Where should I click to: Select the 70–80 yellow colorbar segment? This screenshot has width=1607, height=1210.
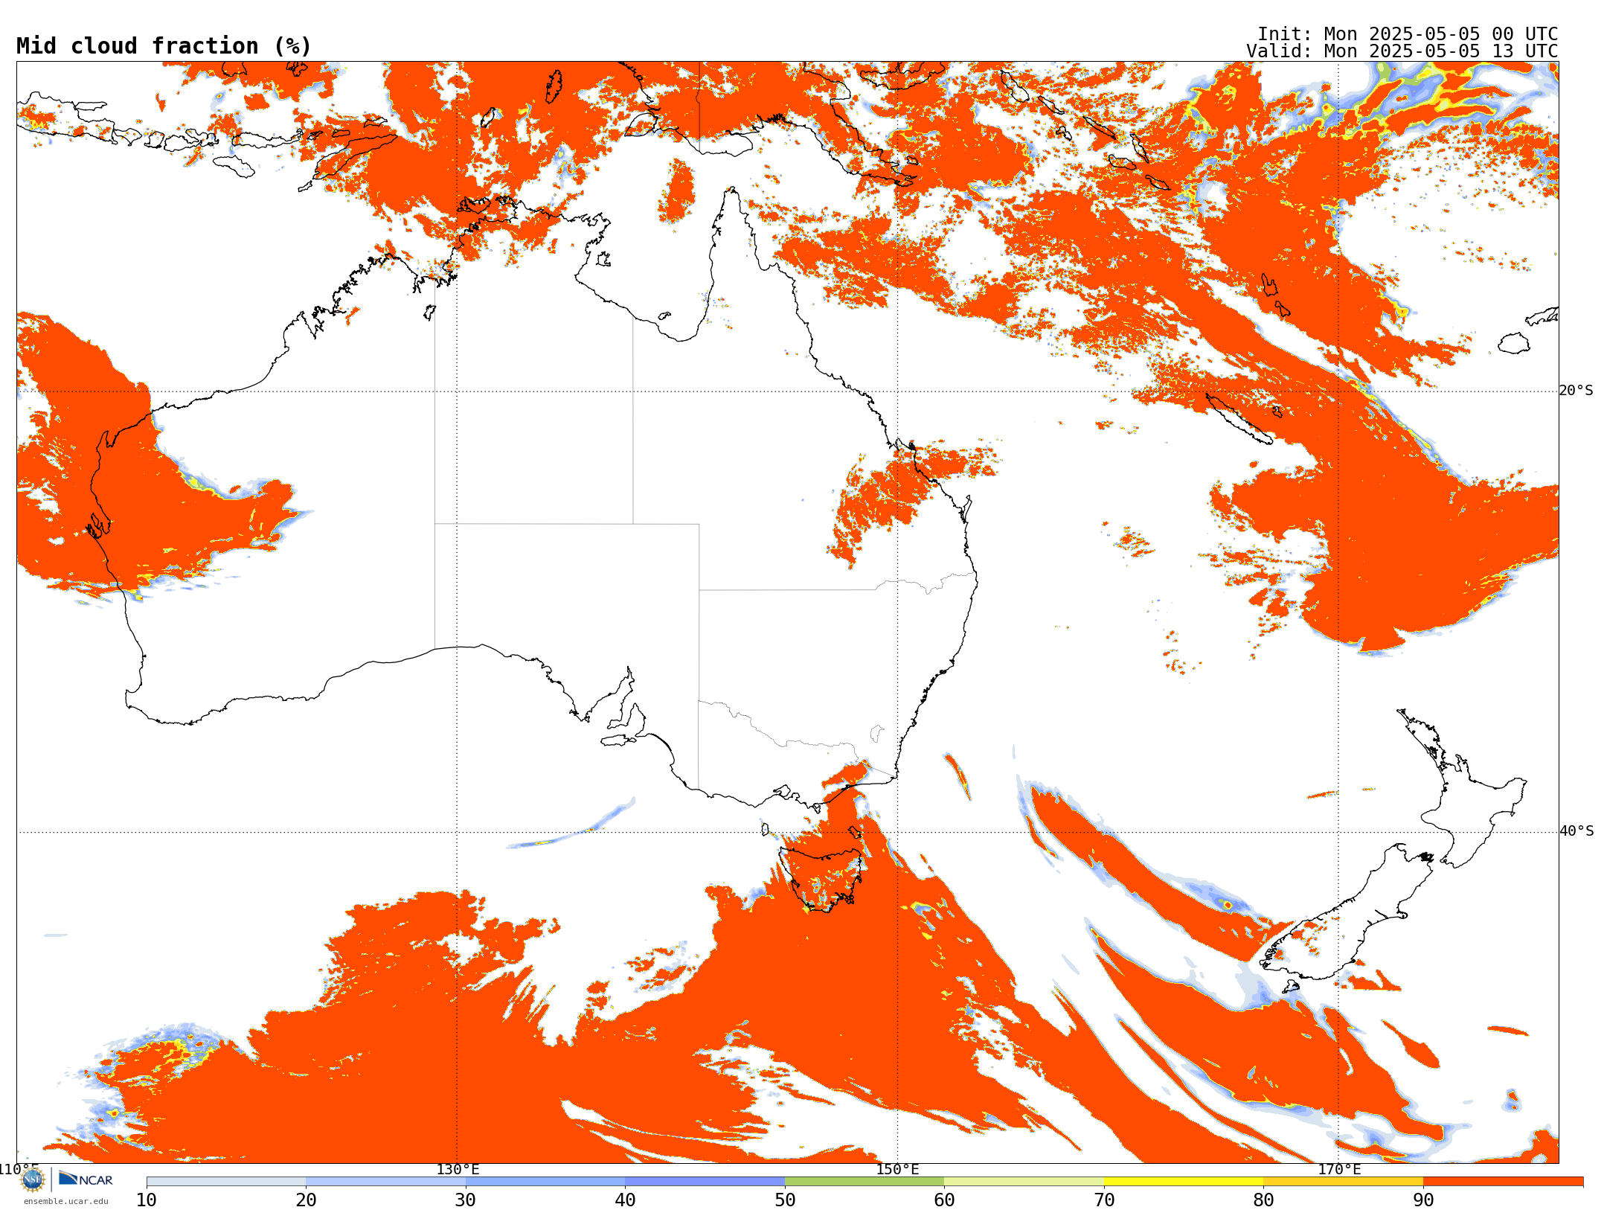(1184, 1182)
